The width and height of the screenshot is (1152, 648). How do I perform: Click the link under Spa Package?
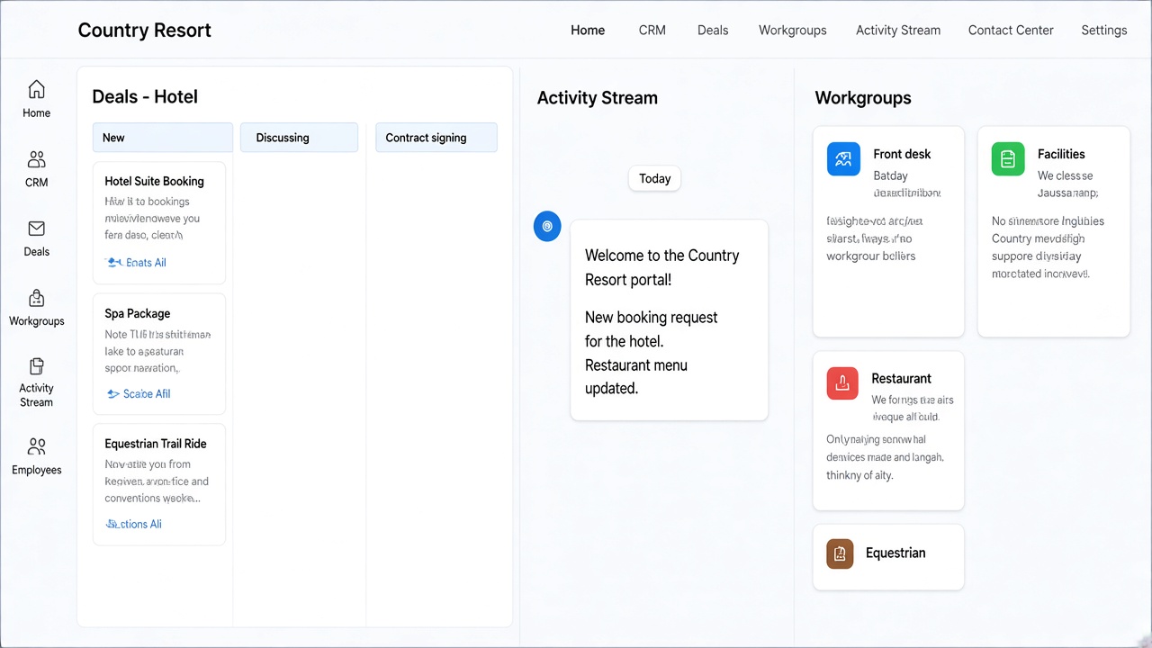(x=147, y=393)
